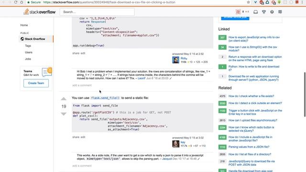Click the Stack Overflow logo
Image resolution: width=306 pixels, height=172 pixels.
40,12
